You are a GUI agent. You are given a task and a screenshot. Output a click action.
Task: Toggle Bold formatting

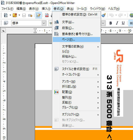[111, 23]
